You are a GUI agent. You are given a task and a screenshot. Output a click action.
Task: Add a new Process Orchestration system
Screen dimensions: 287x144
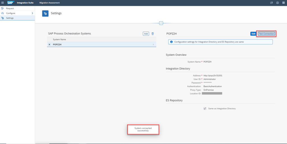click(146, 34)
